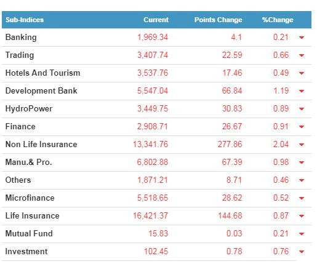Image resolution: width=317 pixels, height=277 pixels.
Task: Open the Finance sub-index
Action: pos(20,126)
